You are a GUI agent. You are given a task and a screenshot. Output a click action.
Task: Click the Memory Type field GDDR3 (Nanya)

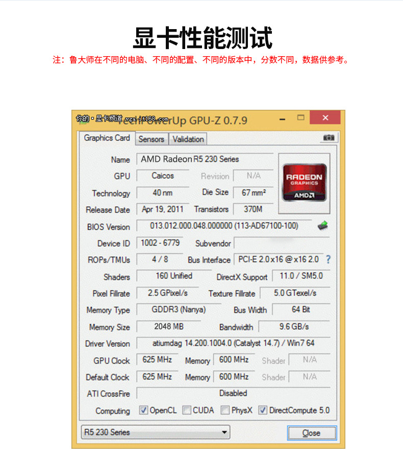coord(179,309)
